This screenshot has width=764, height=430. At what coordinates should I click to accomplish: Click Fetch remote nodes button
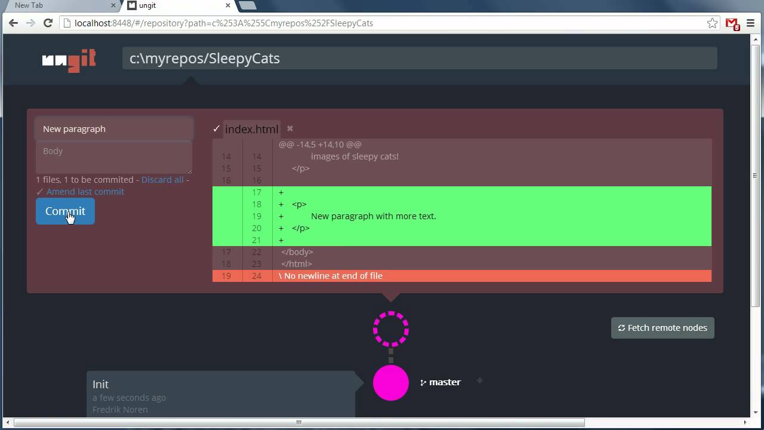(663, 328)
